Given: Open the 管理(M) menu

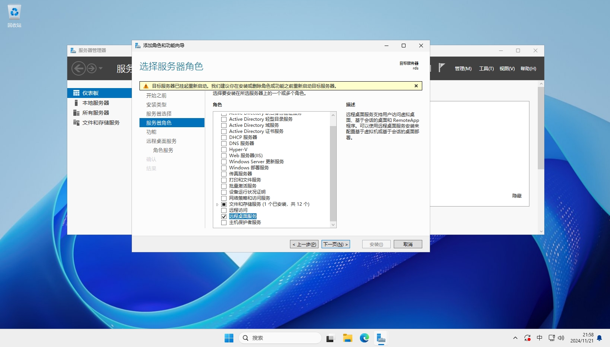Looking at the screenshot, I should click(463, 69).
